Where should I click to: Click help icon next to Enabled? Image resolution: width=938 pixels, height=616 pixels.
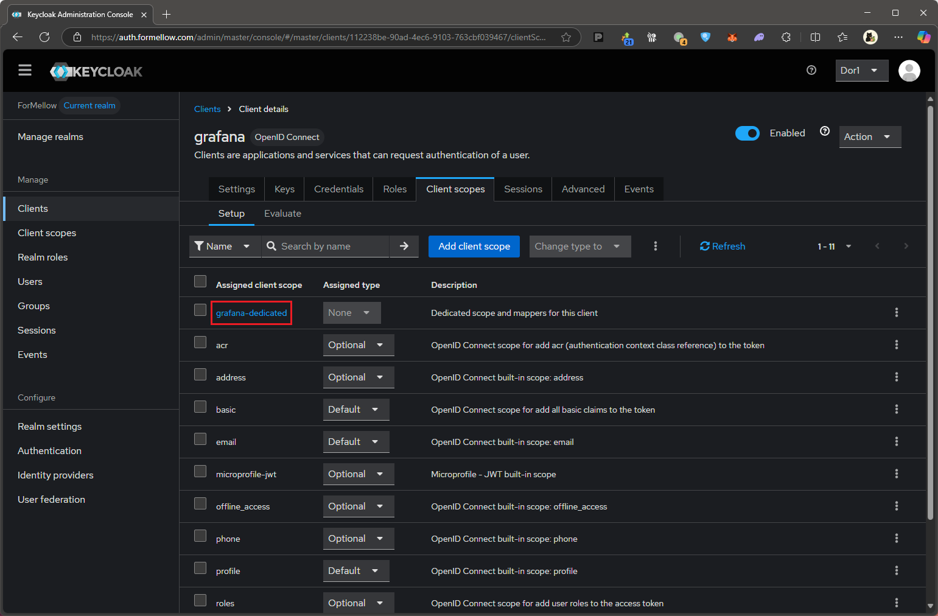pos(825,131)
